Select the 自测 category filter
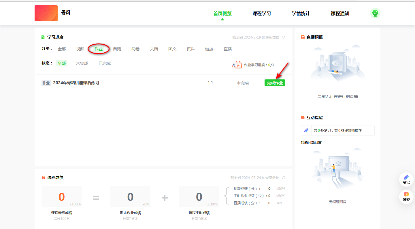Viewport: 415px width, 229px height. [117, 49]
